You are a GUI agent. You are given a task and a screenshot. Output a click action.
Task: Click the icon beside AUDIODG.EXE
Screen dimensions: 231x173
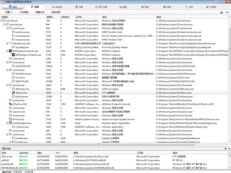tap(13, 66)
